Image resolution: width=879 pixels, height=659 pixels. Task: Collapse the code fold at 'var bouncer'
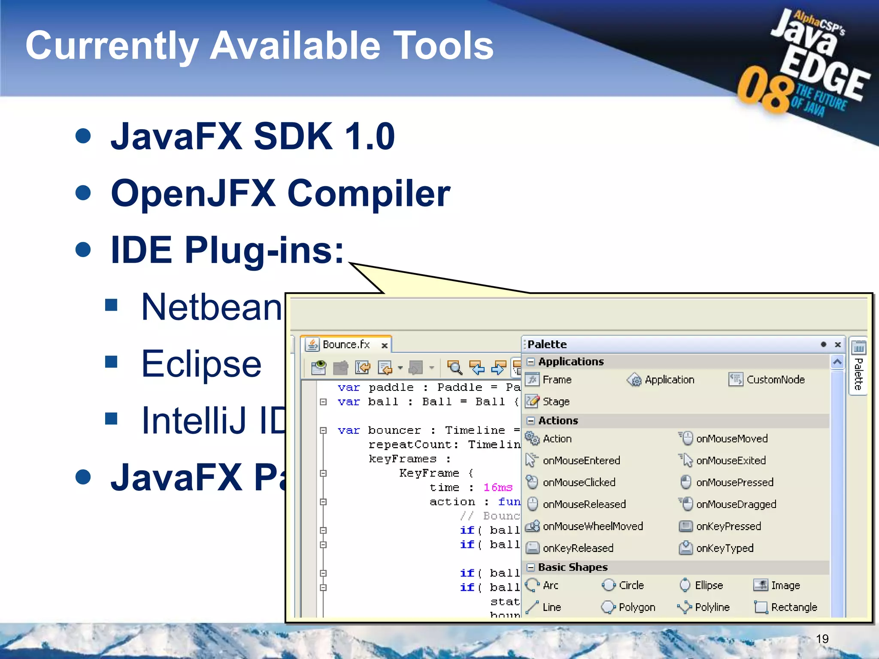pyautogui.click(x=323, y=430)
